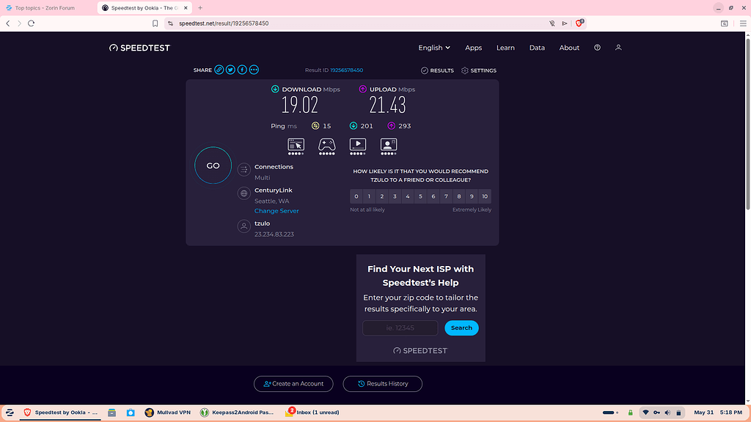
Task: Click the online gaming controller icon
Action: click(326, 146)
